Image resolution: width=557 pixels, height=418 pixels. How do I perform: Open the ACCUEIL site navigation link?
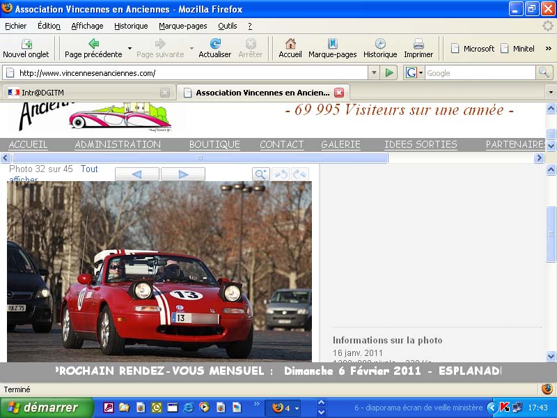coord(28,144)
